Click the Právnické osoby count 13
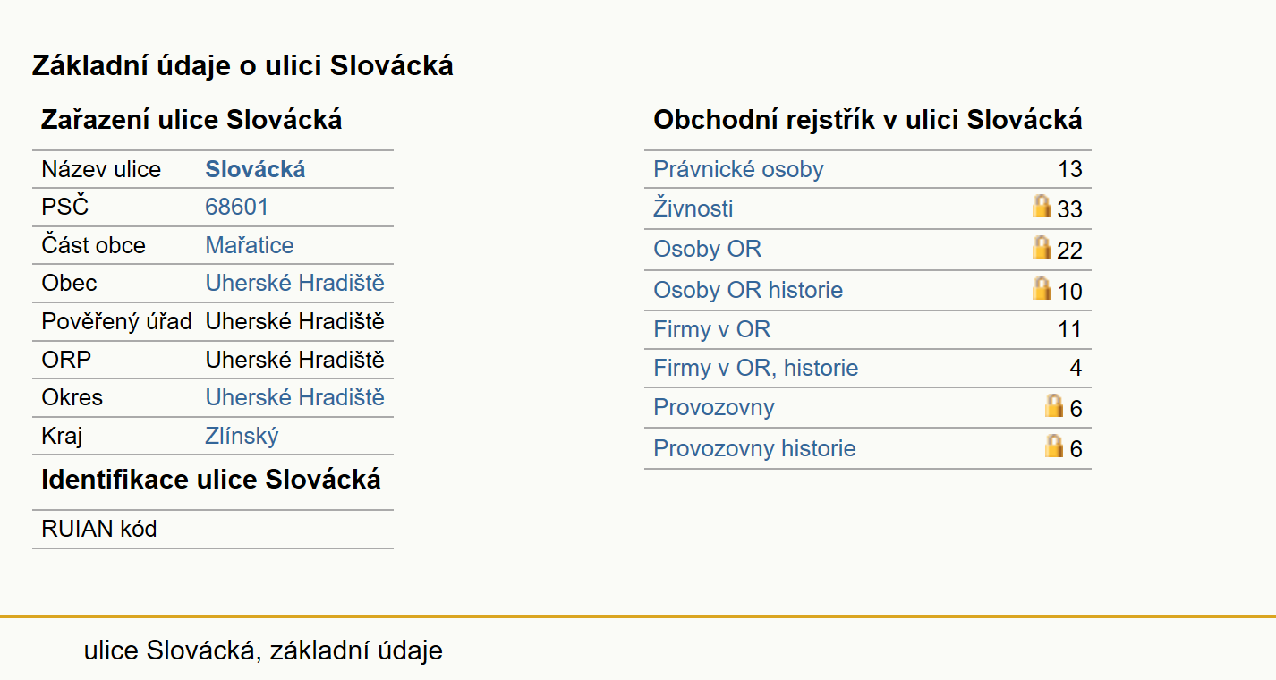The image size is (1276, 680). (1069, 170)
